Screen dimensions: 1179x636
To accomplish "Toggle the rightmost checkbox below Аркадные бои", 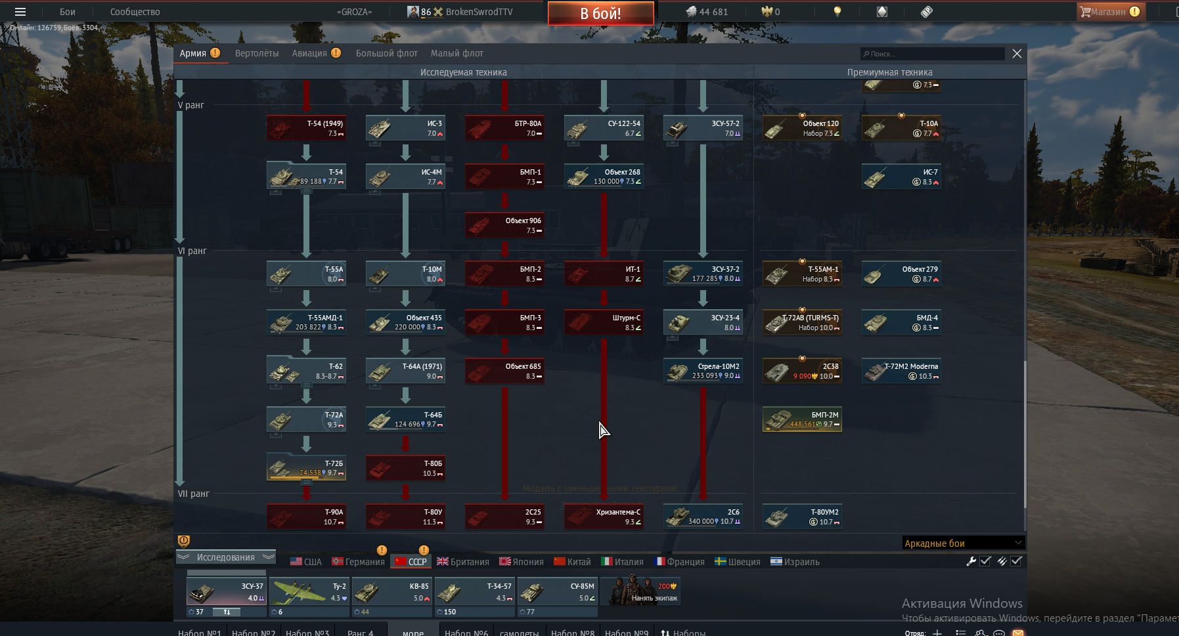I will (x=1016, y=561).
